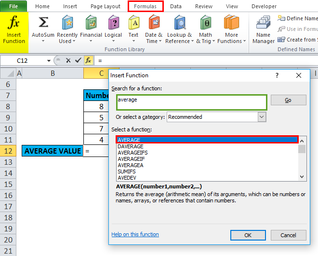Open the Financial functions book icon
The height and width of the screenshot is (256, 318).
91,22
